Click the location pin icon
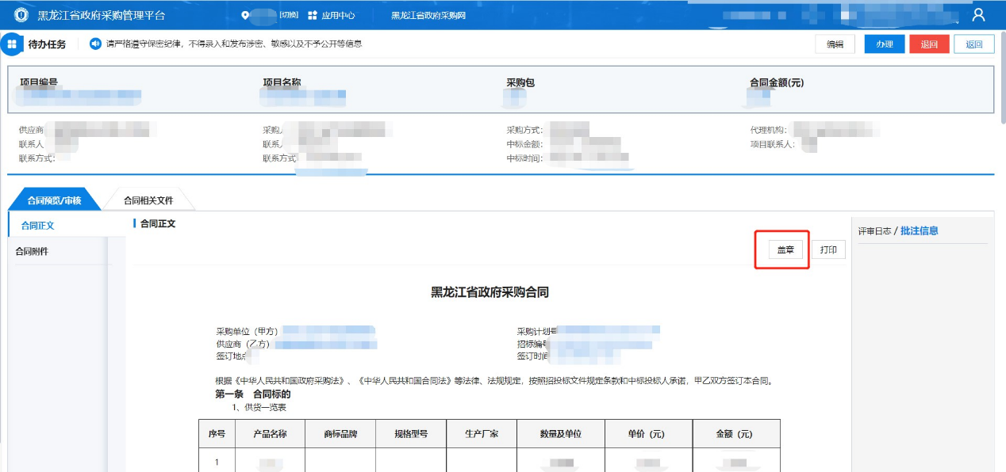Viewport: 1006px width, 472px height. (x=246, y=15)
